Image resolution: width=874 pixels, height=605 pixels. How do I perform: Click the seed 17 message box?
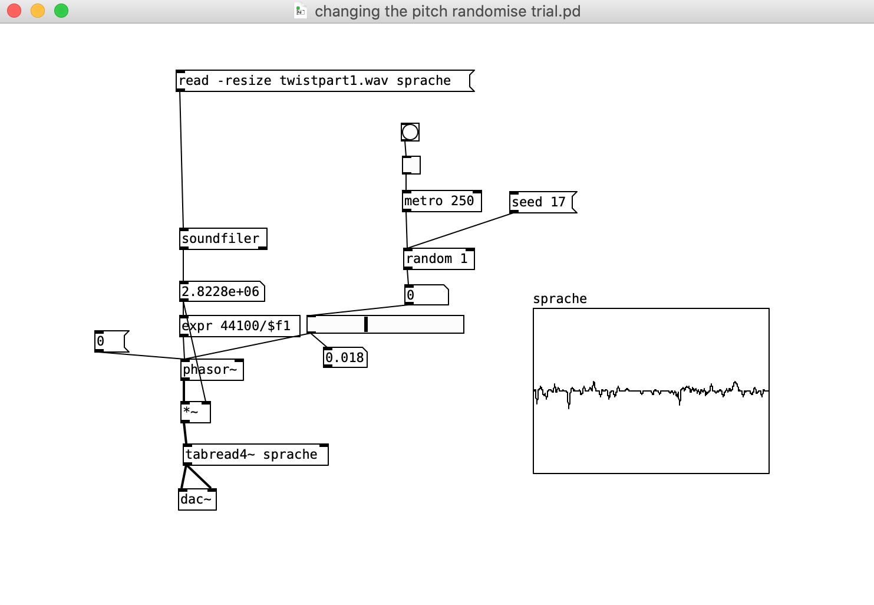coord(543,202)
